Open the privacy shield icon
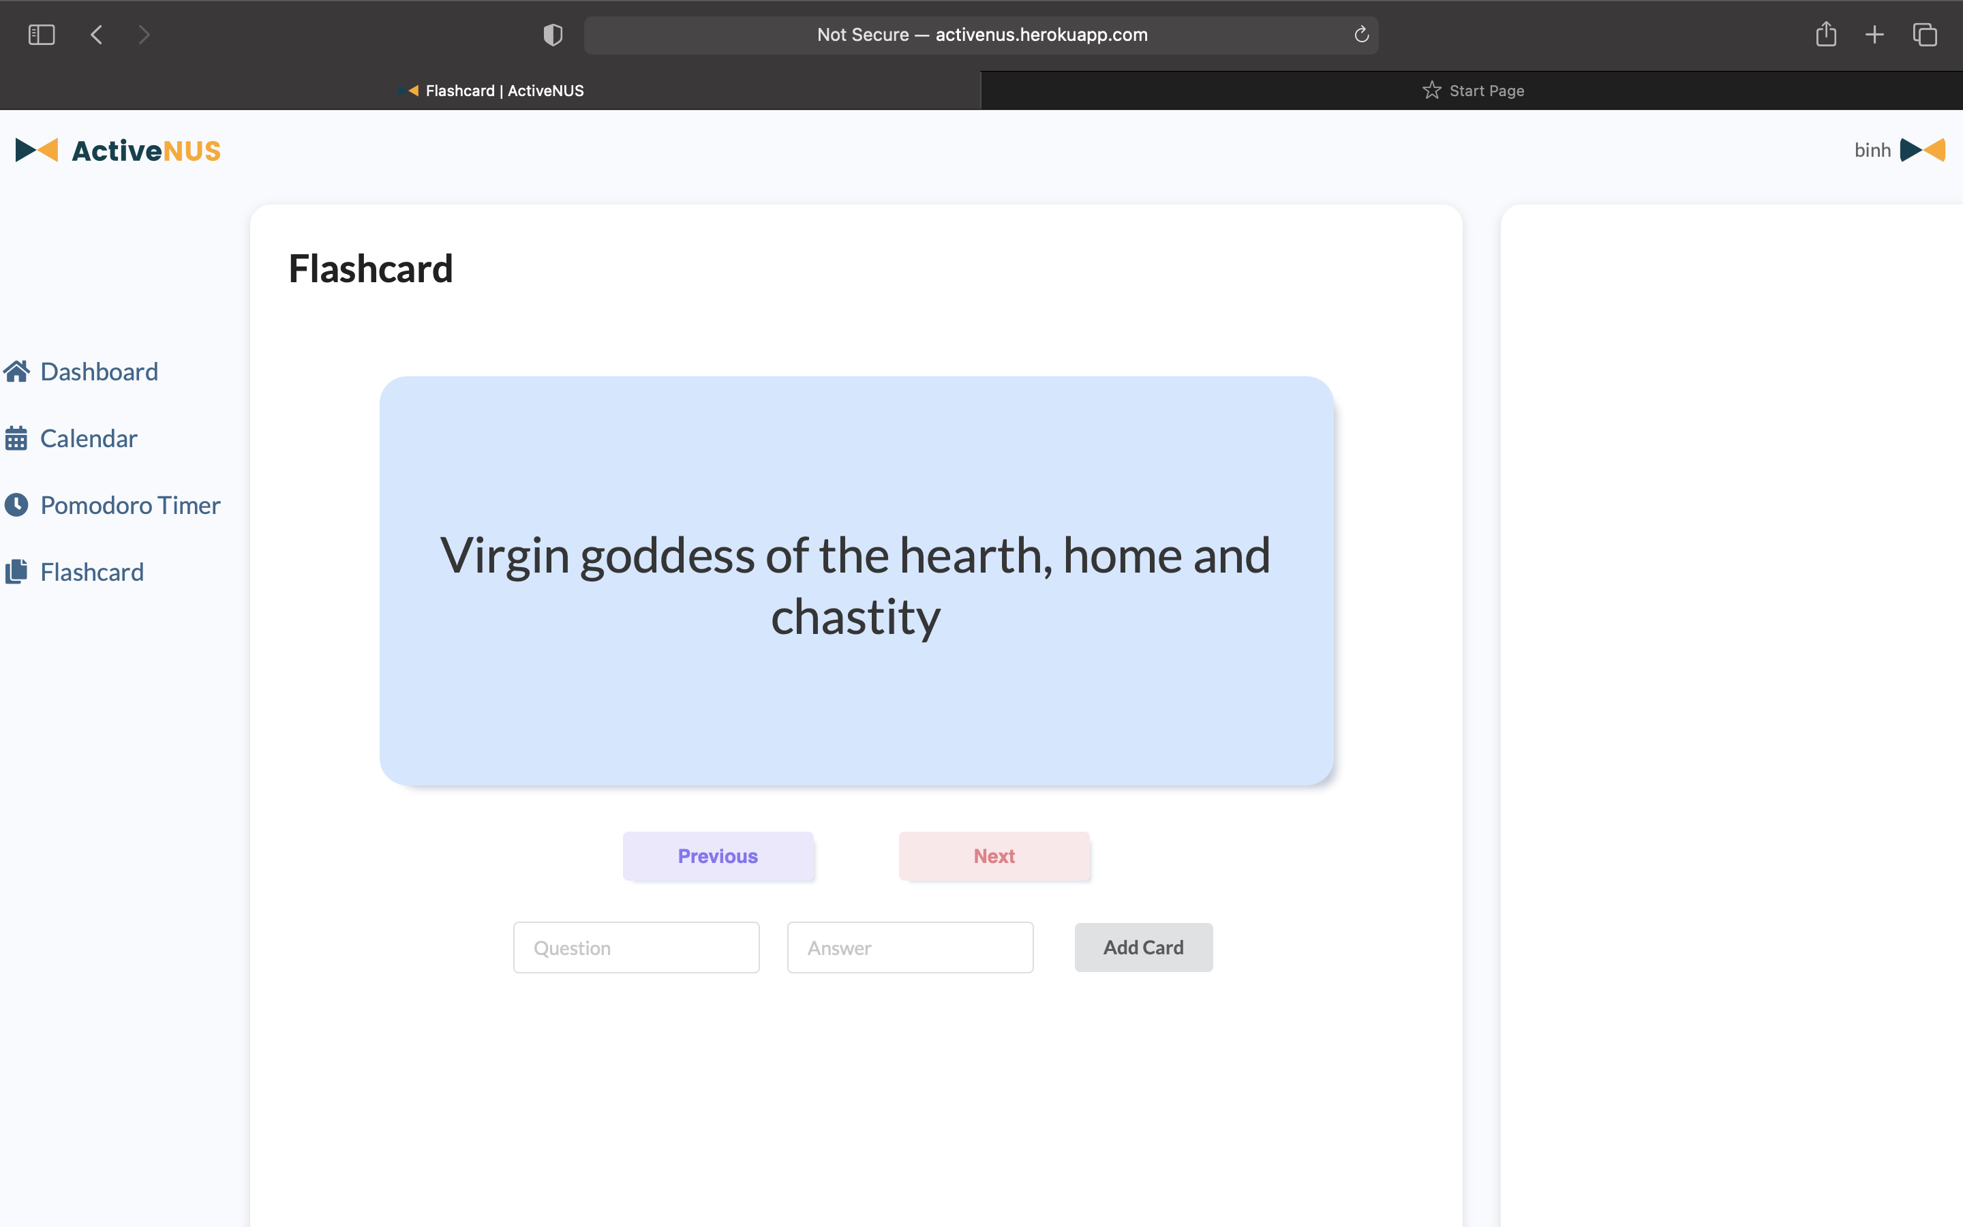 tap(552, 35)
